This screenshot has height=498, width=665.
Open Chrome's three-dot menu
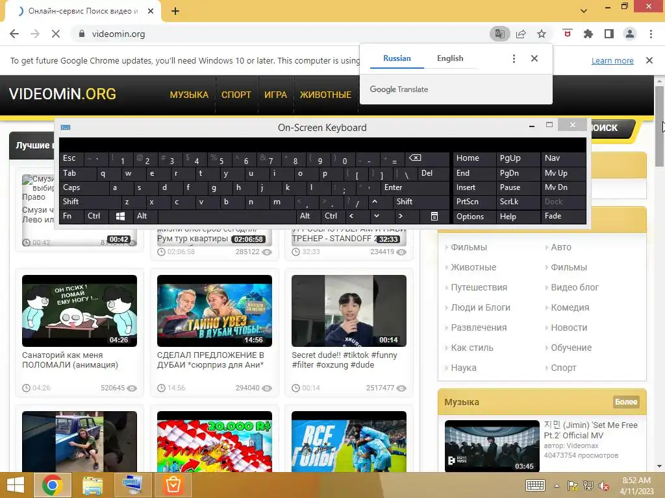651,34
